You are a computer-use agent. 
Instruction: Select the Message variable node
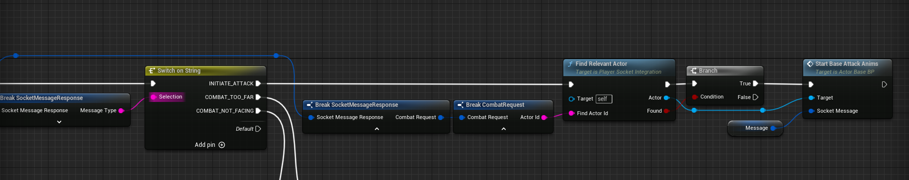pyautogui.click(x=755, y=128)
